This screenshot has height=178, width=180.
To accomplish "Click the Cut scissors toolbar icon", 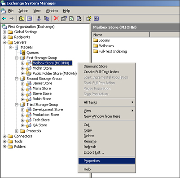I will [39, 18].
